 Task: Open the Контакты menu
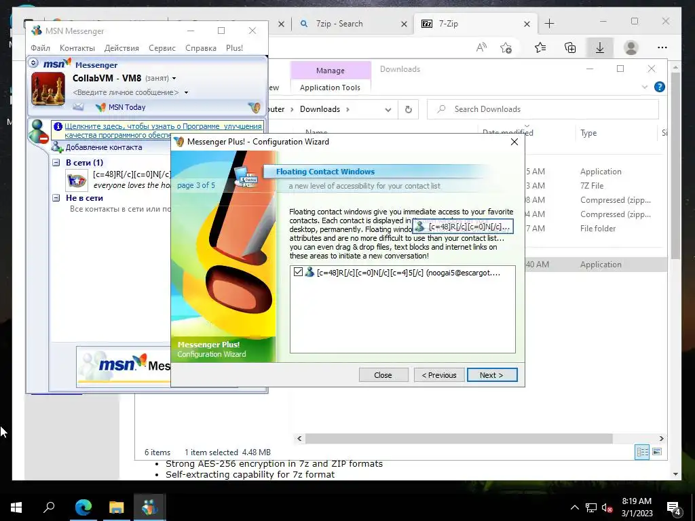pyautogui.click(x=77, y=48)
